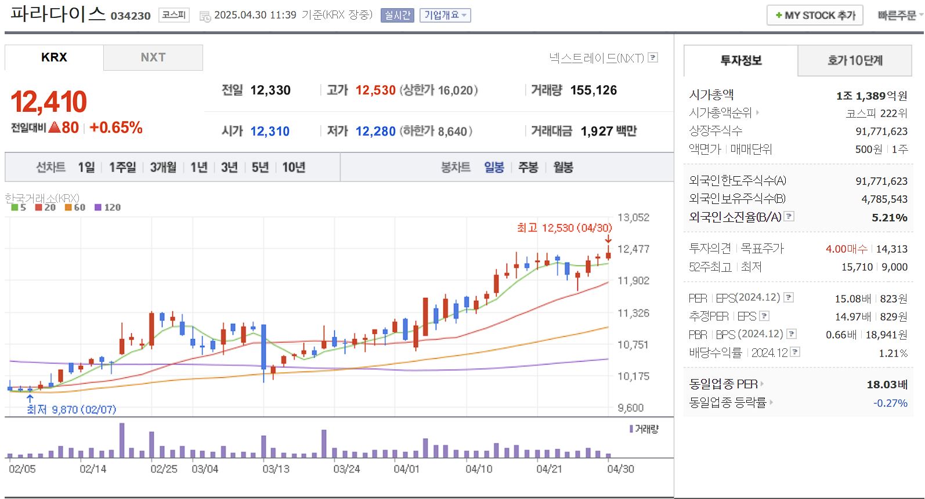Viewport: 925px width, 499px height.
Task: Click the 거래대금 value 1,927 백만
Action: click(609, 131)
